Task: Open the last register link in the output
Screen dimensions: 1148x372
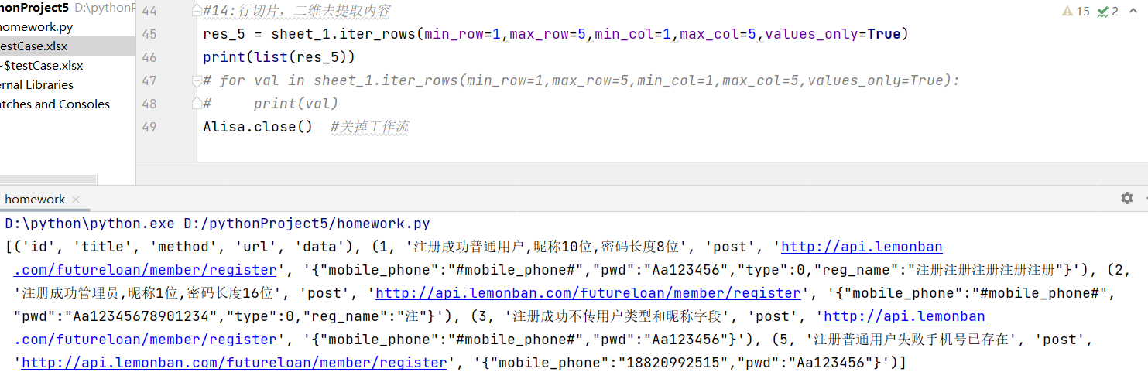Action: pyautogui.click(x=234, y=363)
